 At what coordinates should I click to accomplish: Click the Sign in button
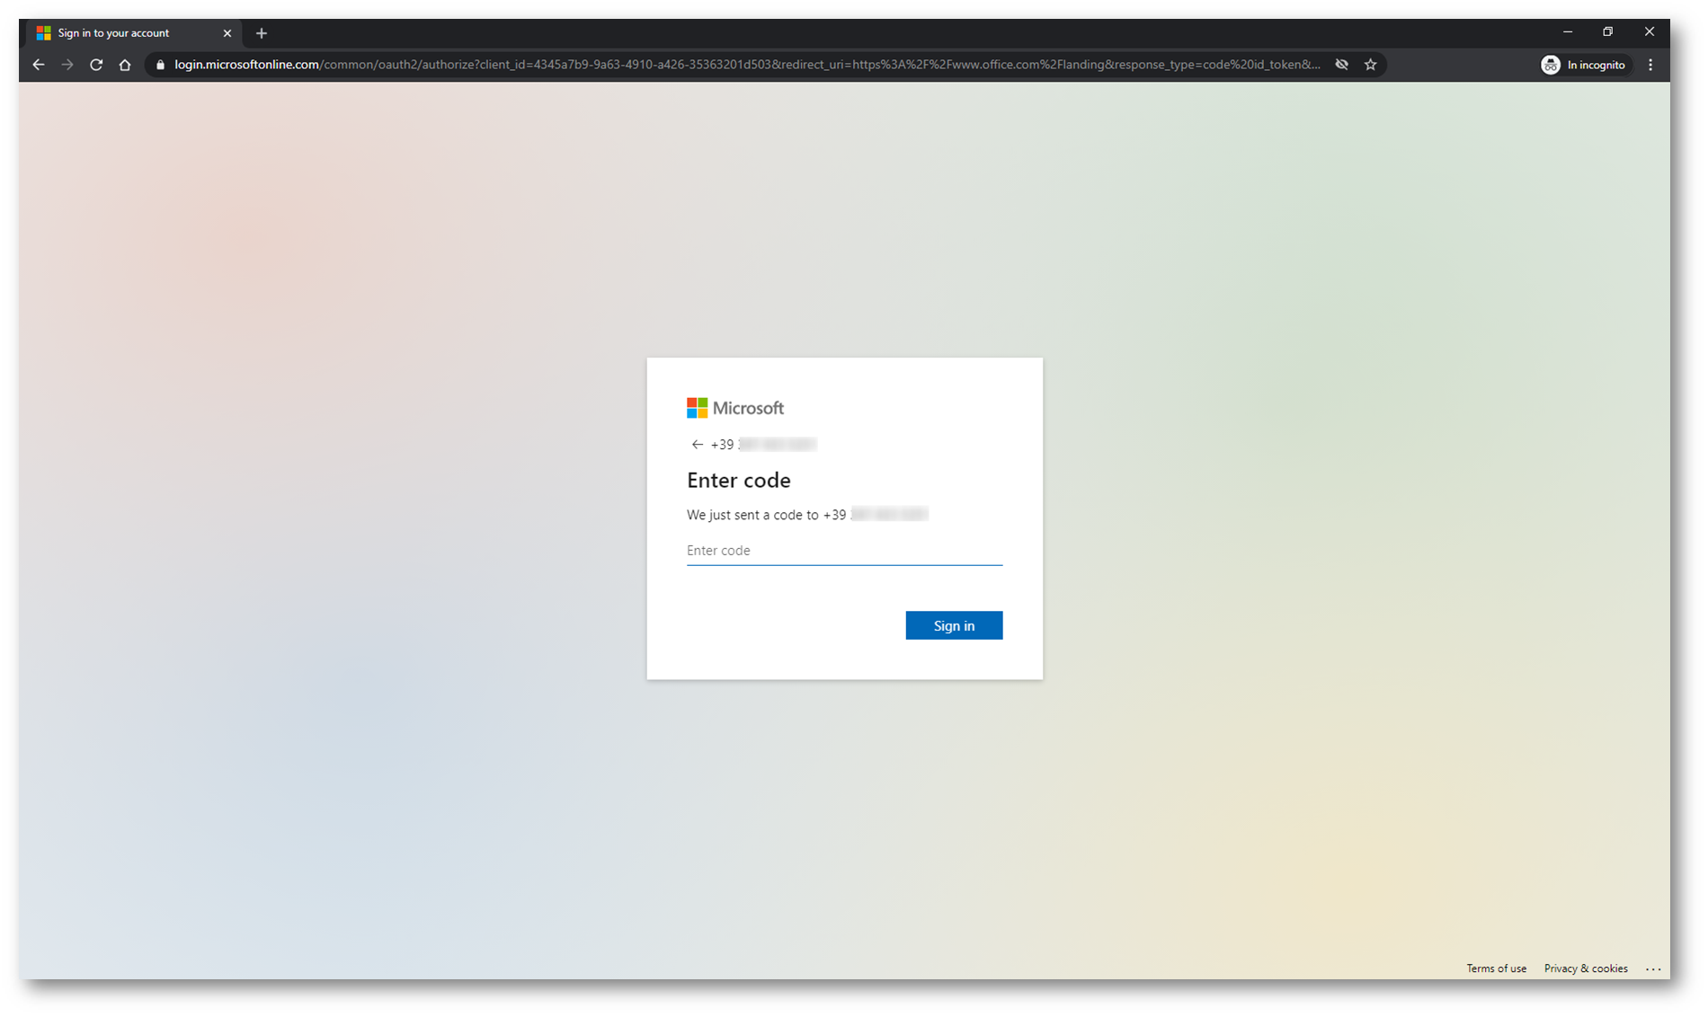coord(954,625)
